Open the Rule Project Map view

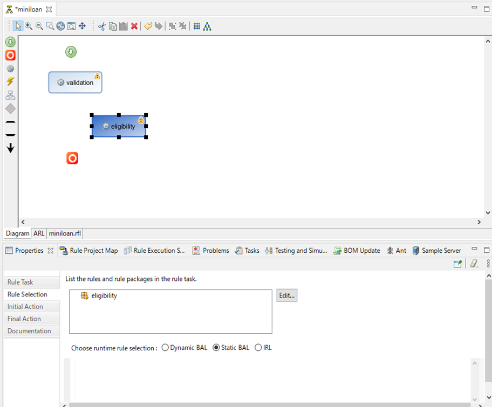point(89,251)
